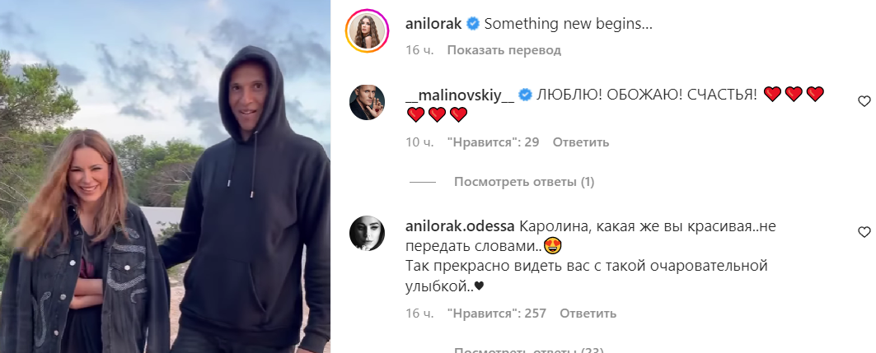876x353 pixels.
Task: Open __malinovskiy__ profile picture
Action: (367, 103)
